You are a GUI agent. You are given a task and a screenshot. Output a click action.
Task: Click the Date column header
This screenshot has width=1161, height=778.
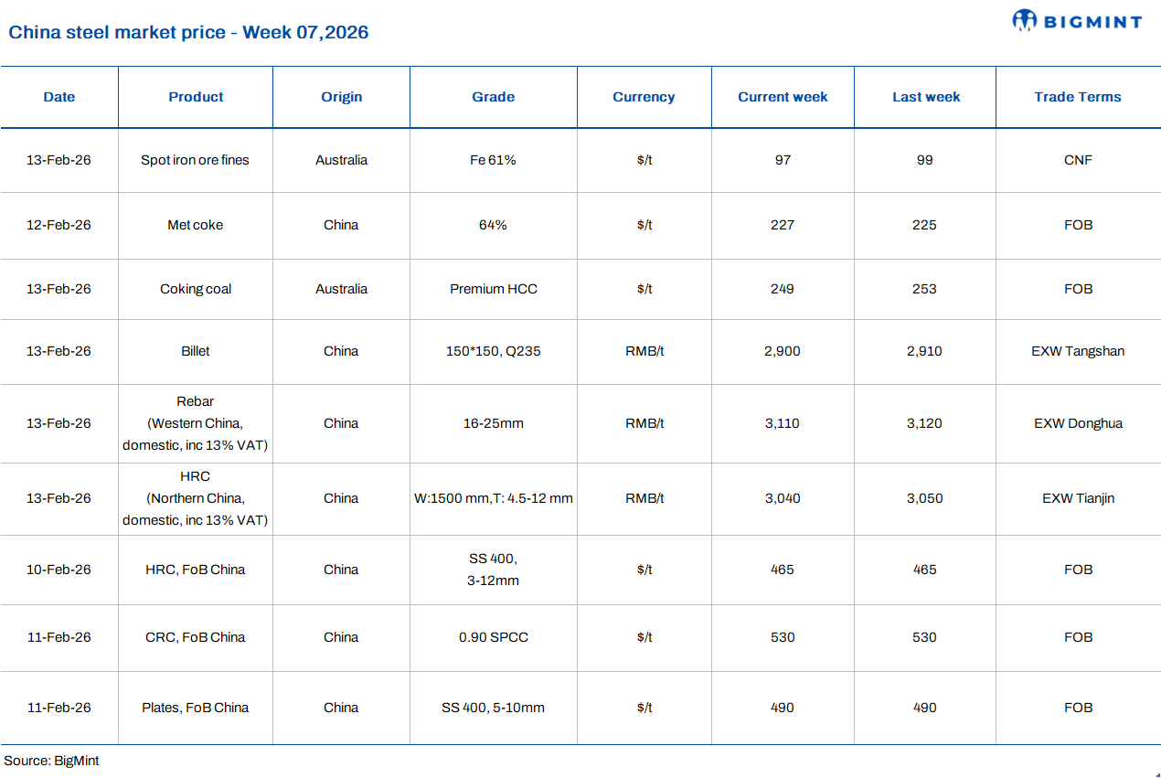click(x=59, y=97)
